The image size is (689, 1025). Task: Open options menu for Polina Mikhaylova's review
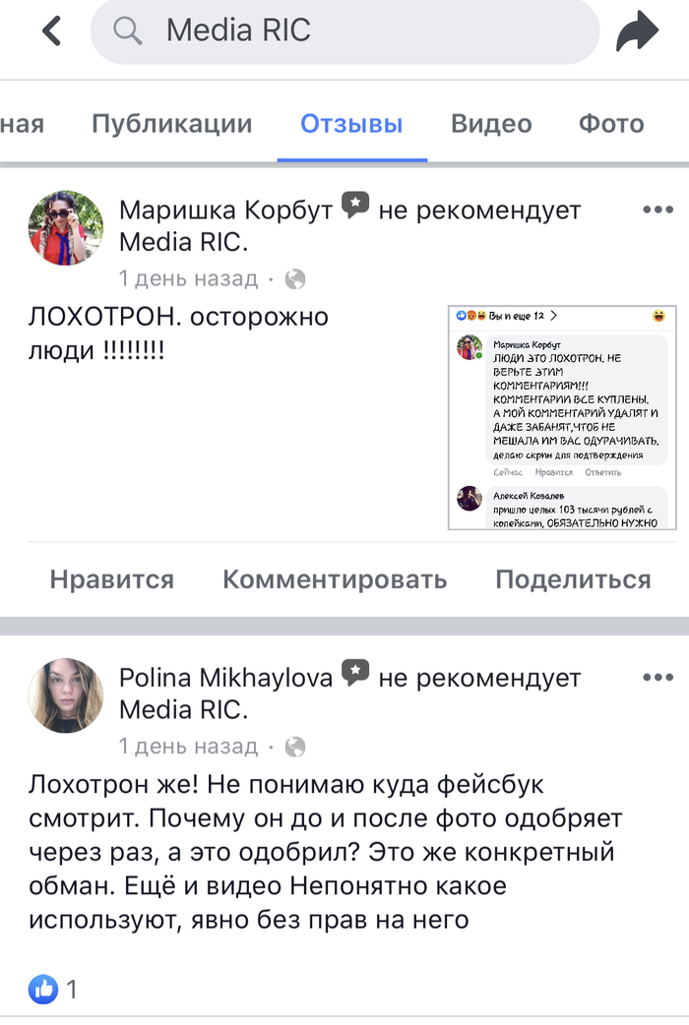pos(658,678)
